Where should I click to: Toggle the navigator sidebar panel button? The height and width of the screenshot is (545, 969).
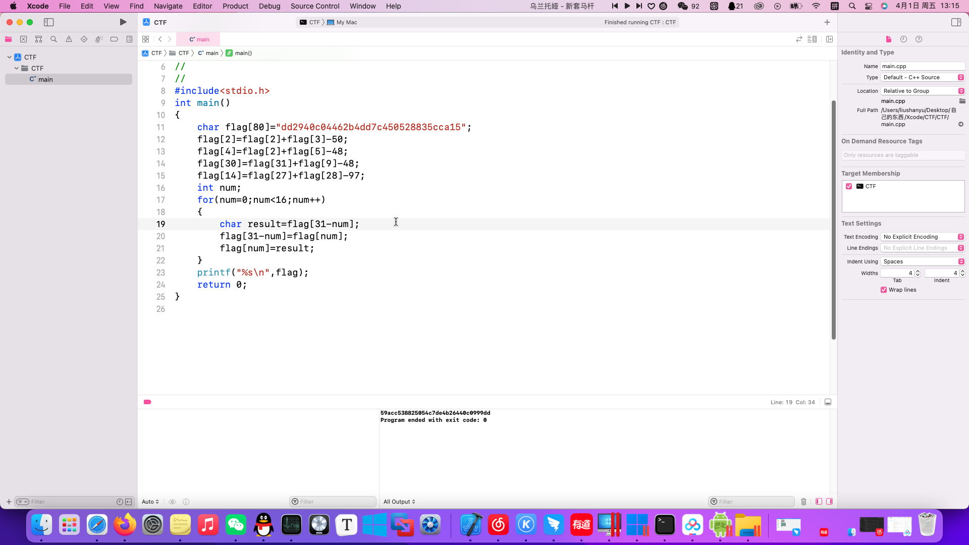click(48, 22)
